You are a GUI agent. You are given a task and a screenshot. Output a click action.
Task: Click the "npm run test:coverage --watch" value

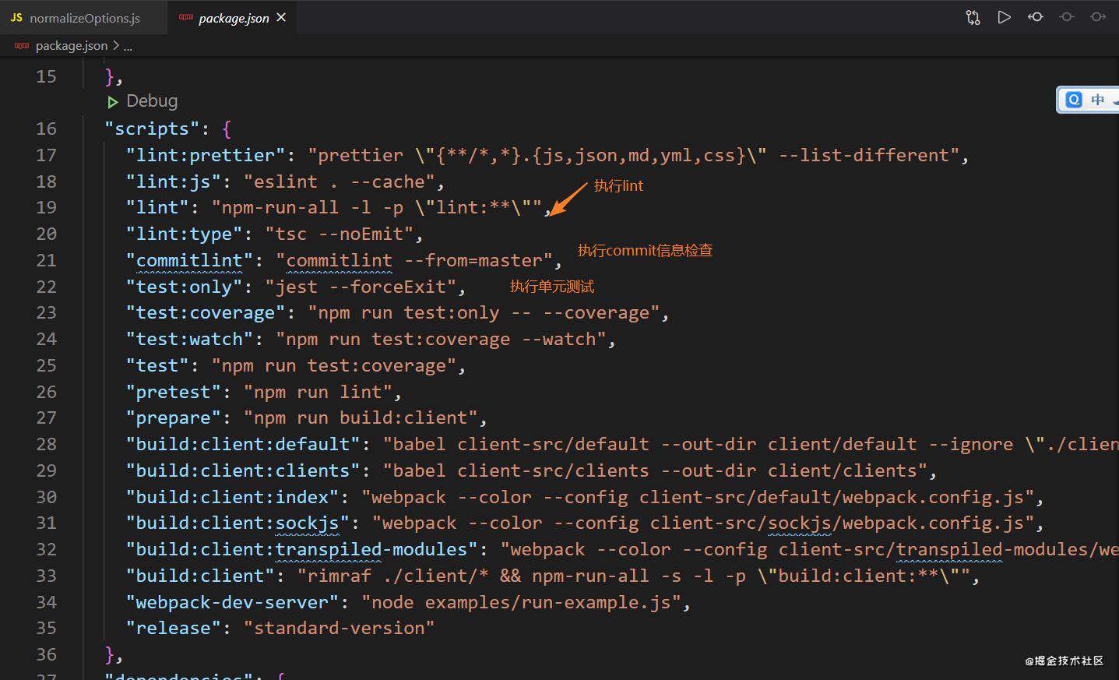pyautogui.click(x=441, y=340)
